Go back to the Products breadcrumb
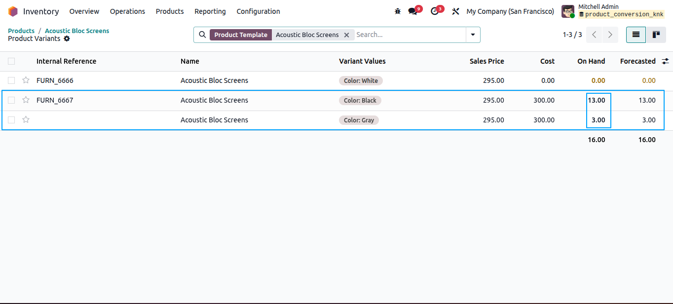The width and height of the screenshot is (673, 304). (21, 31)
